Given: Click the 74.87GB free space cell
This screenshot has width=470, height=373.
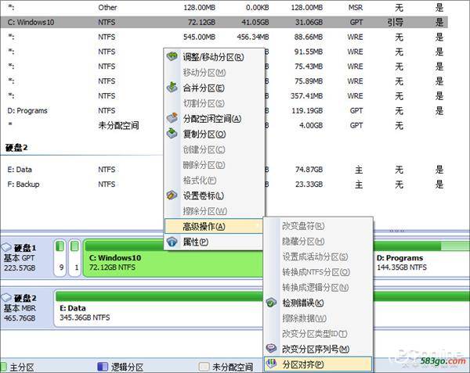Looking at the screenshot, I should pyautogui.click(x=309, y=170).
